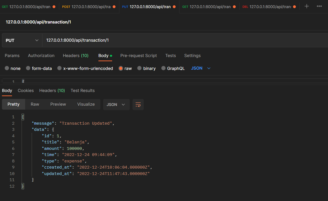
Task: Switch to first GET request tab
Action: coord(29,7)
